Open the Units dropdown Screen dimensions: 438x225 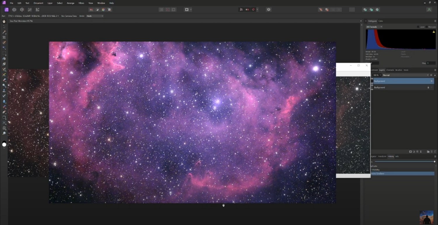coord(95,16)
